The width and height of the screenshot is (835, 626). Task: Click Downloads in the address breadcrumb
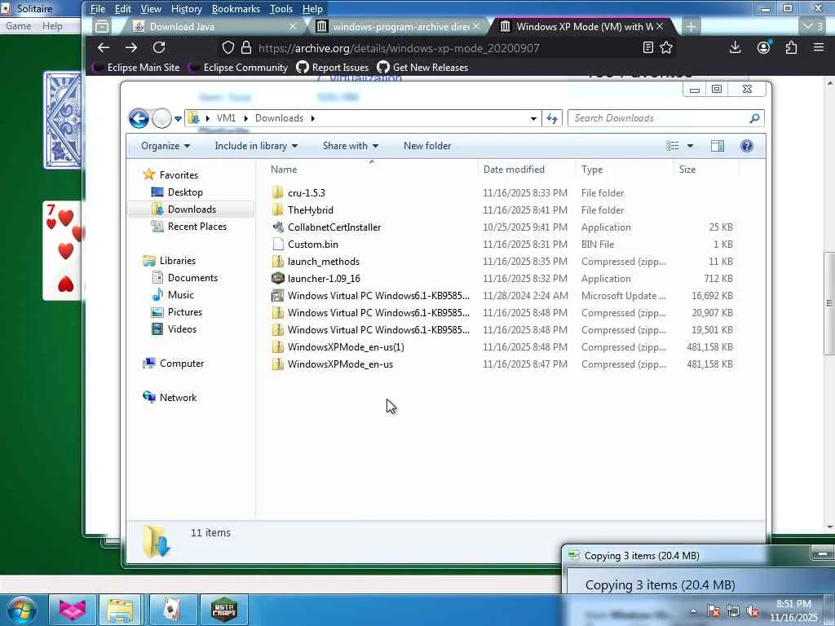pos(279,118)
